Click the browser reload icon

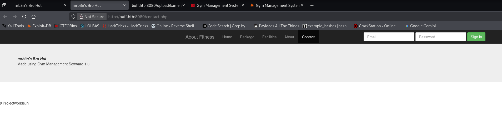[x=24, y=17]
